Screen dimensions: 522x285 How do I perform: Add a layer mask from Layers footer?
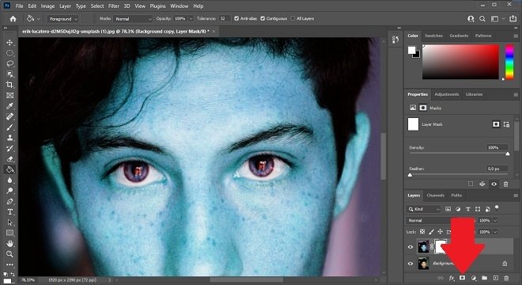[462, 278]
